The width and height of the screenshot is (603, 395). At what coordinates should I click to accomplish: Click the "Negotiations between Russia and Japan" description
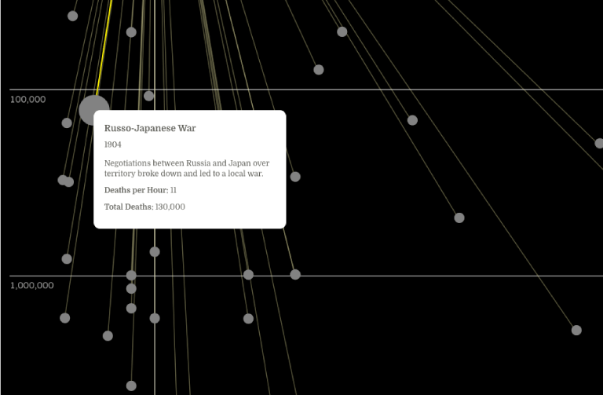coord(187,168)
